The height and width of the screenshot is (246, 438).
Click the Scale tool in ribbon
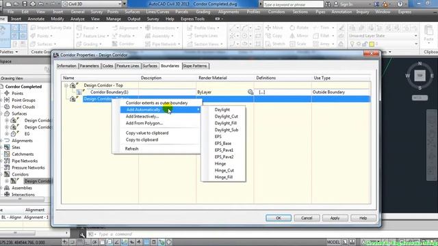(x=298, y=44)
